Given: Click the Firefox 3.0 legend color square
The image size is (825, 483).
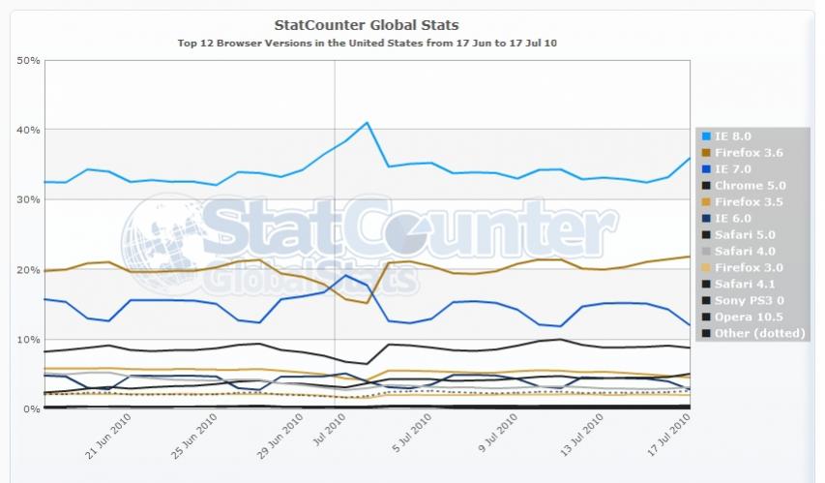Looking at the screenshot, I should [705, 267].
